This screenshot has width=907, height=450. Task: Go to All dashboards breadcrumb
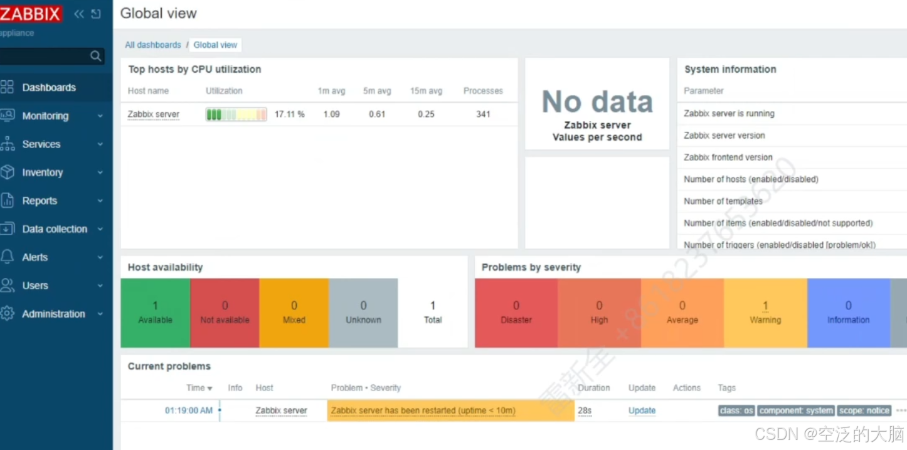pos(152,45)
